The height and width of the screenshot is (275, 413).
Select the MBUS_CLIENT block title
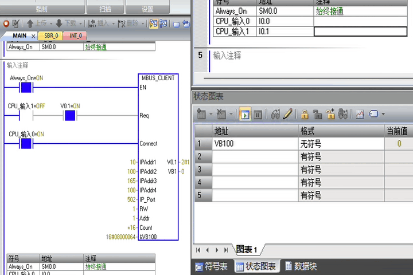point(158,78)
